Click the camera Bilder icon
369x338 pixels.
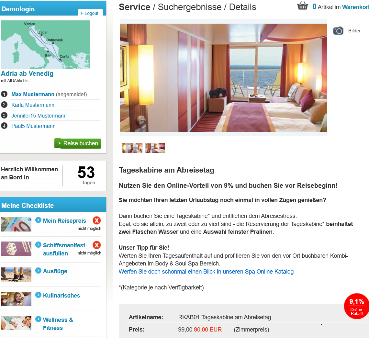pyautogui.click(x=338, y=31)
